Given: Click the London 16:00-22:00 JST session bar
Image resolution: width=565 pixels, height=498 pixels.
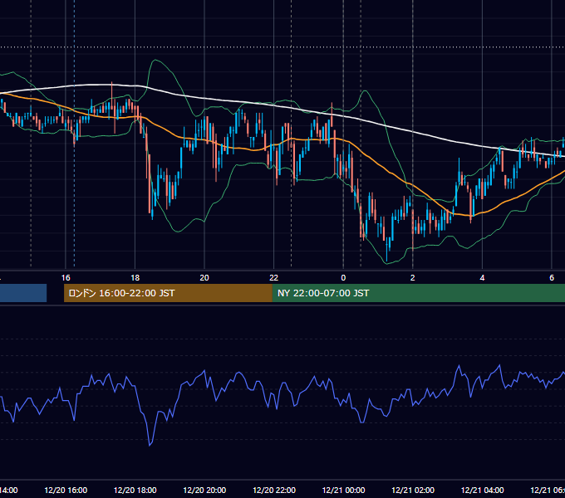Looking at the screenshot, I should [x=168, y=293].
